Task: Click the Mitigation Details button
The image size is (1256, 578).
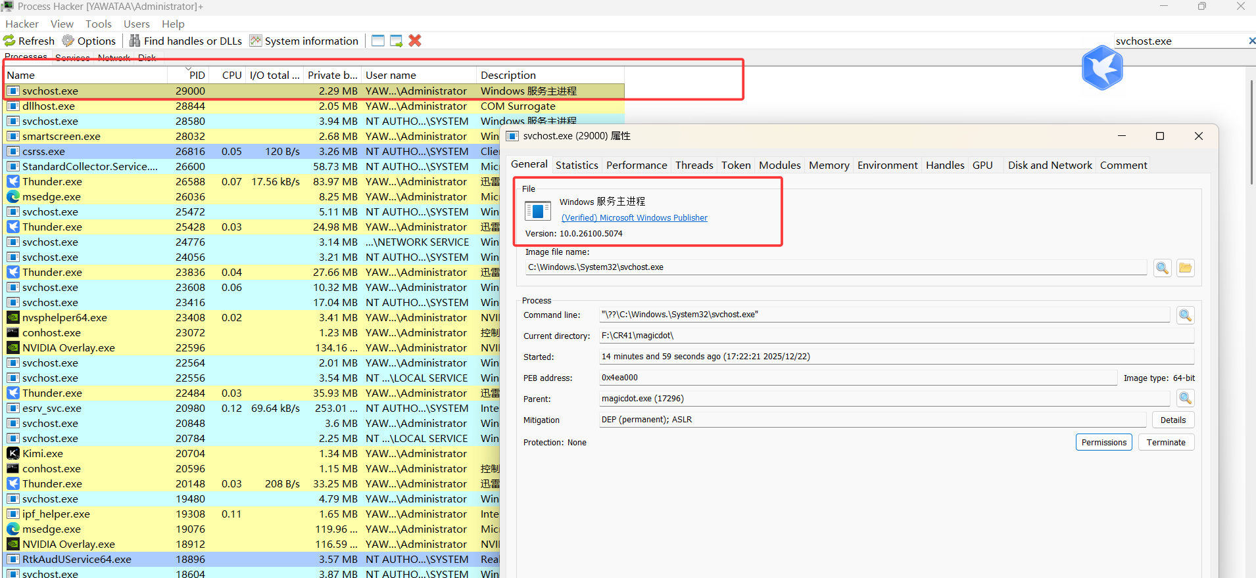Action: [1173, 420]
